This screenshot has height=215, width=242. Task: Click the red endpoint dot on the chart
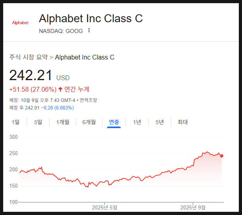pos(222,156)
